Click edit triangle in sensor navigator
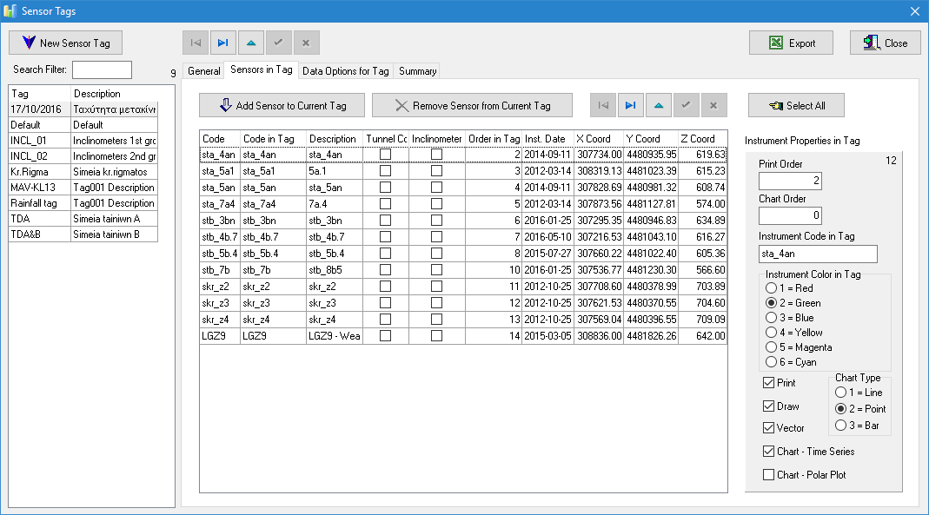Viewport: 929px width, 515px height. 658,105
